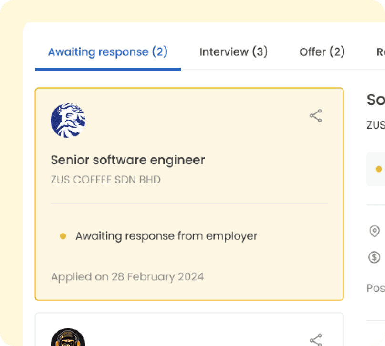The width and height of the screenshot is (385, 346).
Task: Click the Awaiting response from employer status
Action: pos(166,236)
